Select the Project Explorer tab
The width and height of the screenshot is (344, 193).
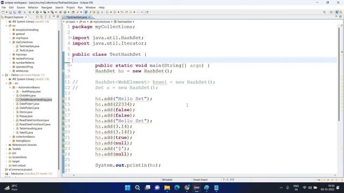point(13,17)
